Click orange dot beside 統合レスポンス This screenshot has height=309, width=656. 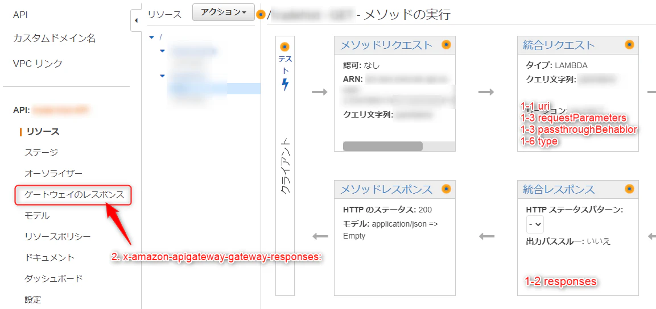click(x=629, y=189)
